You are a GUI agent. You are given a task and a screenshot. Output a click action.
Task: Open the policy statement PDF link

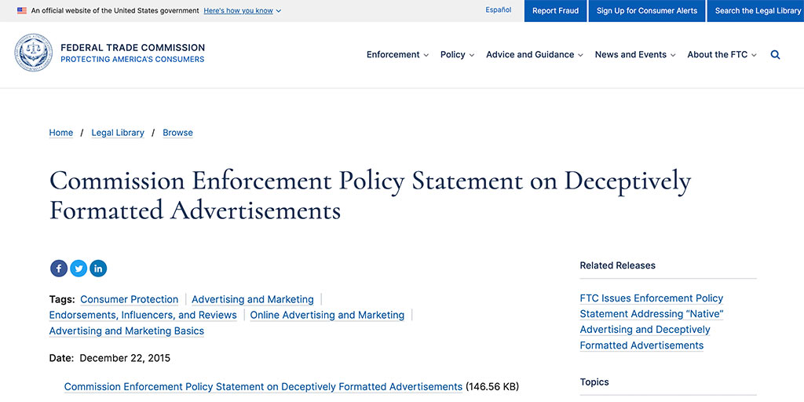(x=263, y=386)
